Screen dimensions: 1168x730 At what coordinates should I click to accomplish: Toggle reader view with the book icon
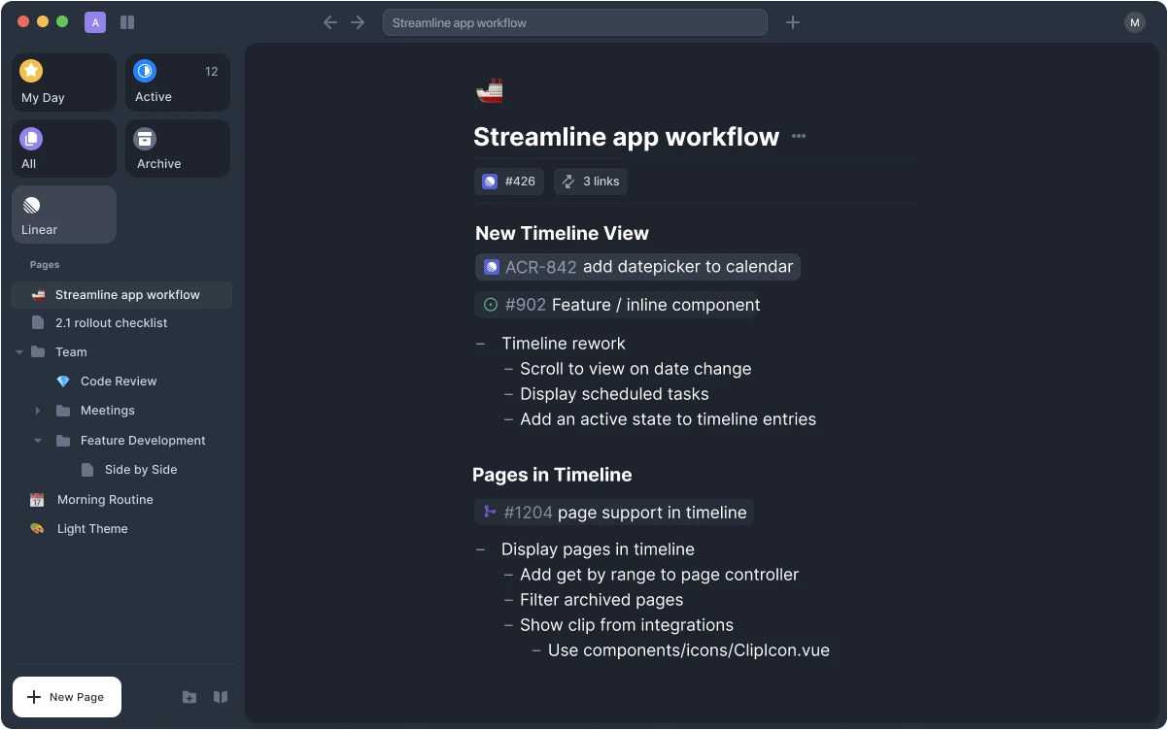[221, 697]
